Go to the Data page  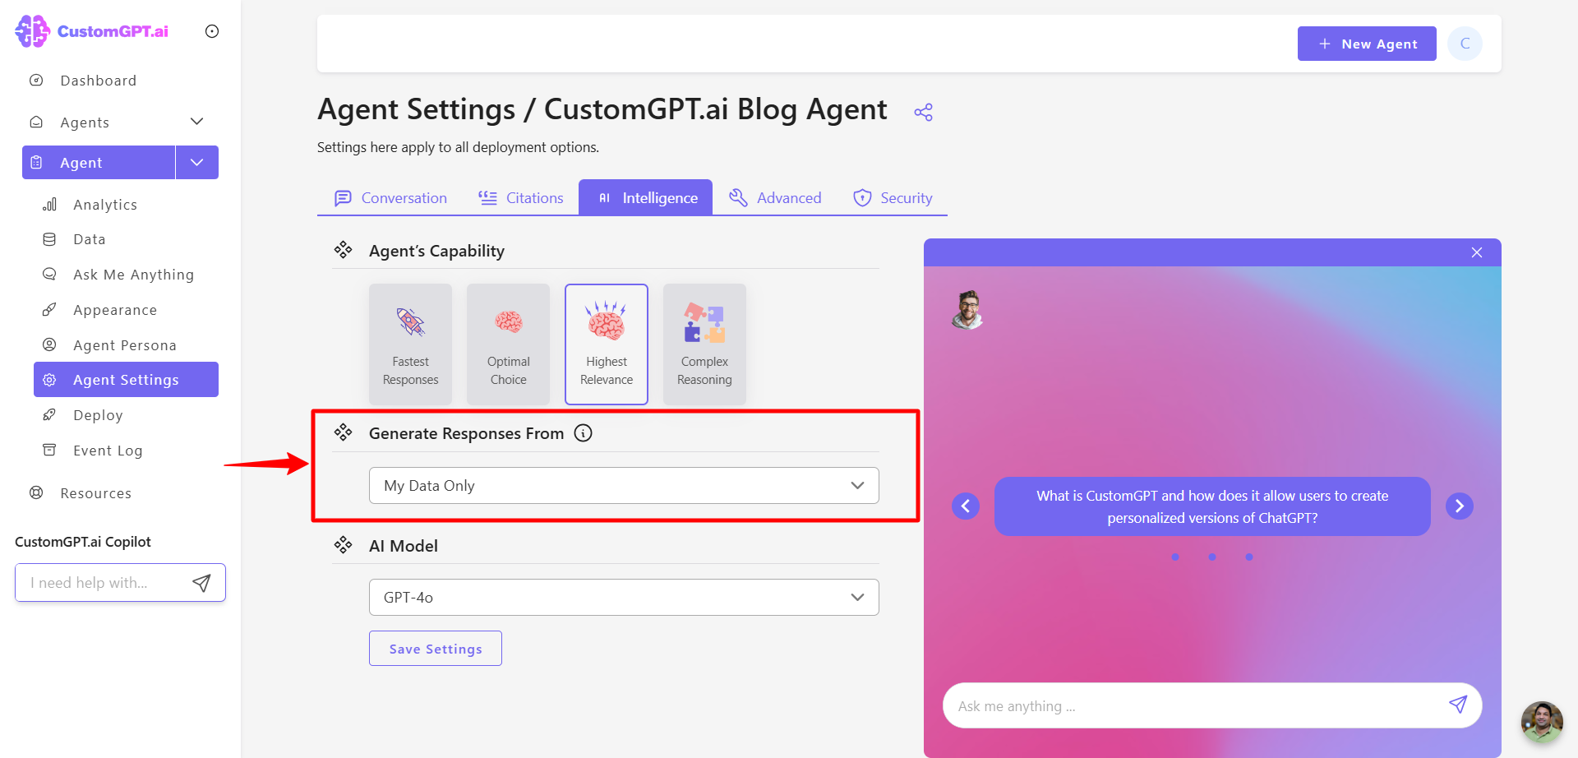coord(90,239)
